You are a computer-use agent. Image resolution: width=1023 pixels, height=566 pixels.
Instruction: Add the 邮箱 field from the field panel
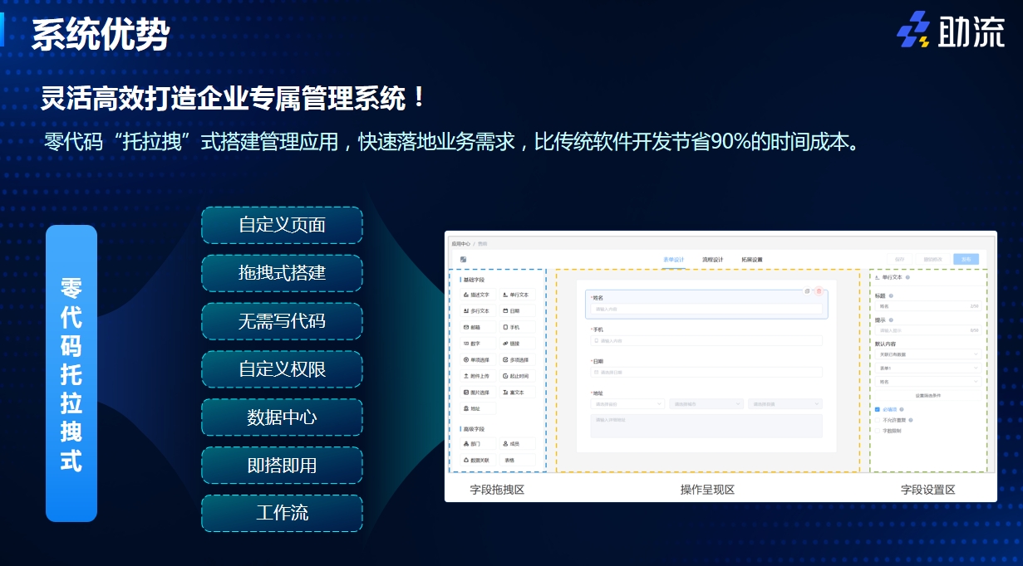tap(475, 325)
